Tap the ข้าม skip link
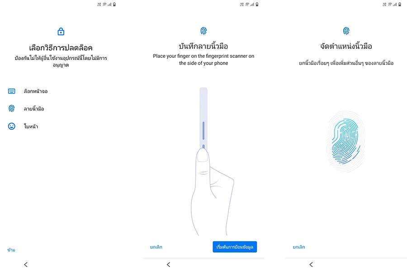This screenshot has height=271, width=407. 11,250
